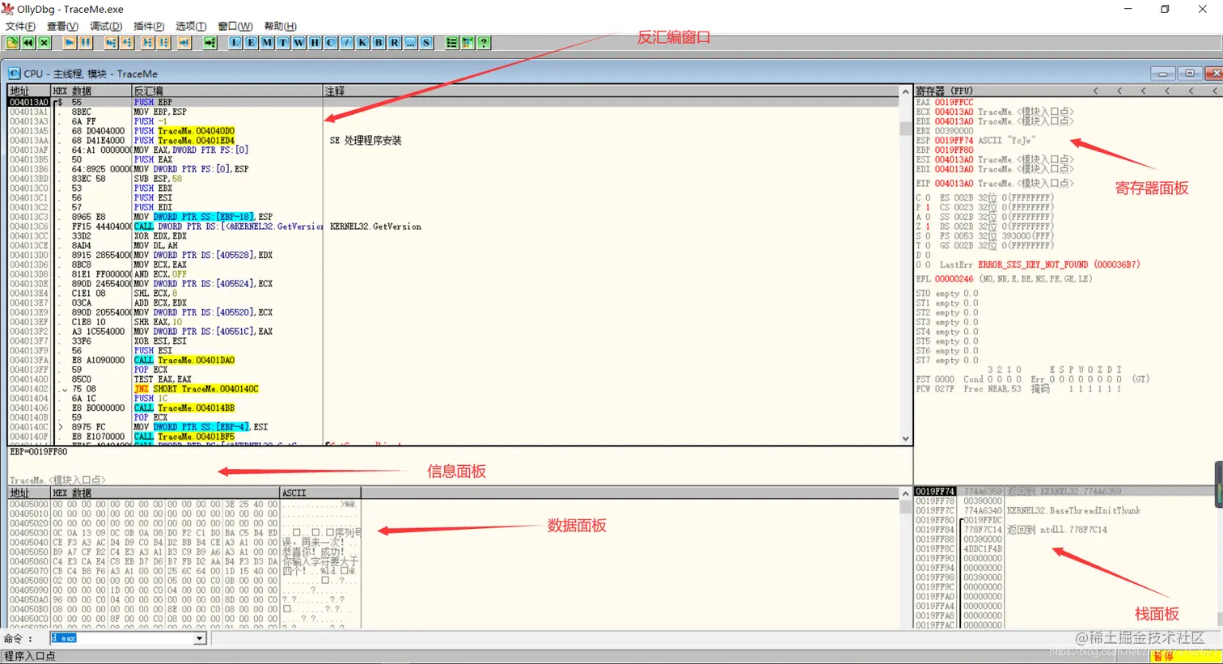The width and height of the screenshot is (1223, 664).
Task: Click the Open file toolbar icon
Action: [x=12, y=43]
